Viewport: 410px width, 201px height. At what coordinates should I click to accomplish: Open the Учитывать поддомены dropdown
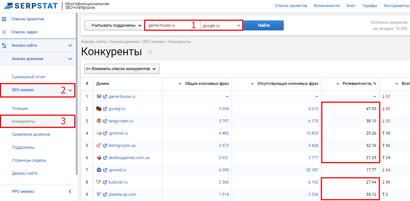click(114, 26)
